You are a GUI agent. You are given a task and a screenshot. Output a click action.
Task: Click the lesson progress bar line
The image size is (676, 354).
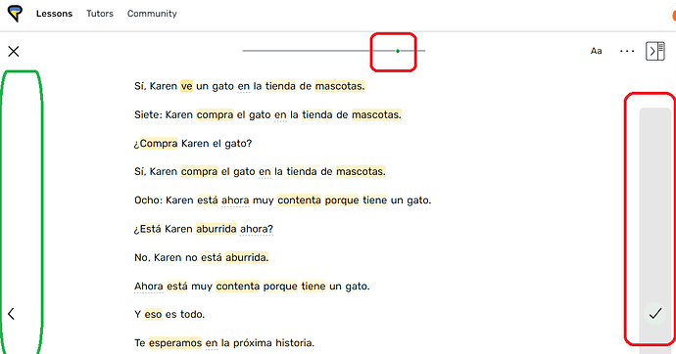tap(334, 51)
